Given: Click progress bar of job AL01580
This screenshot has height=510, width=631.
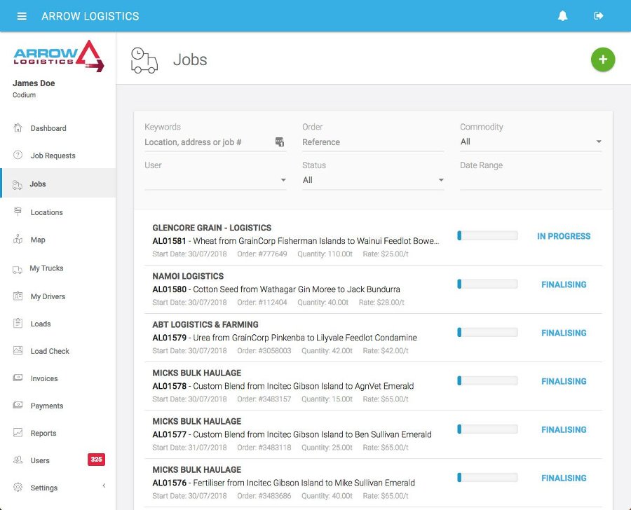Looking at the screenshot, I should point(487,284).
